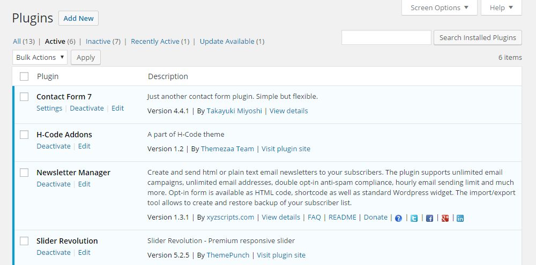Expand the Screen Options panel
The width and height of the screenshot is (536, 265).
(x=440, y=7)
